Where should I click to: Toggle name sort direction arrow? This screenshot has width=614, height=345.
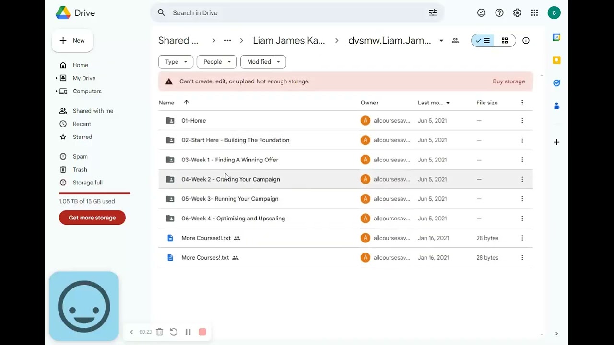(x=187, y=102)
